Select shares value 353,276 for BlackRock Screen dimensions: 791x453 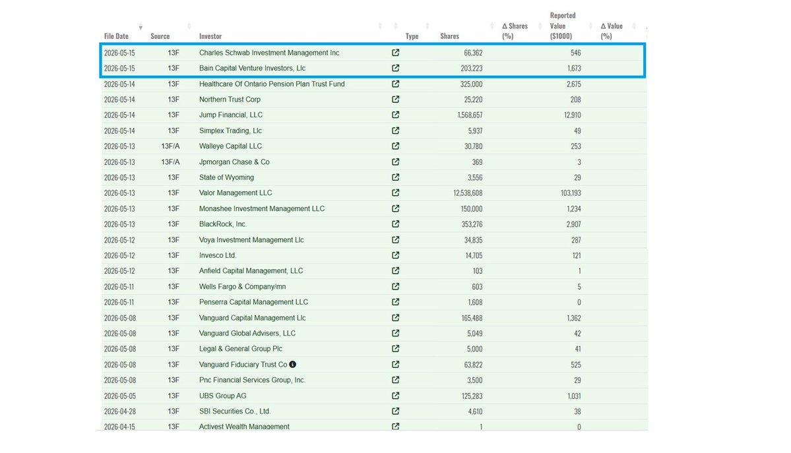471,224
